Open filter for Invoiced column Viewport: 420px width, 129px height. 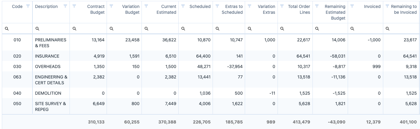click(352, 6)
